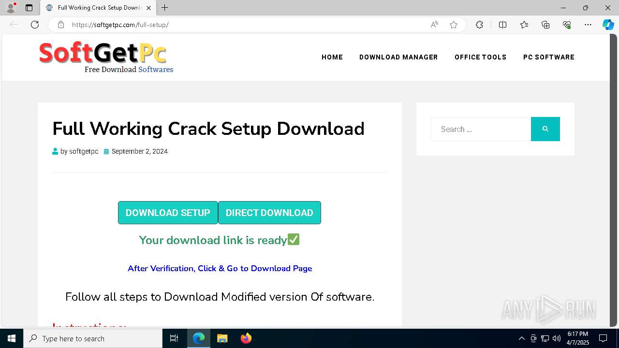Open Browser essentials heart icon

click(567, 25)
